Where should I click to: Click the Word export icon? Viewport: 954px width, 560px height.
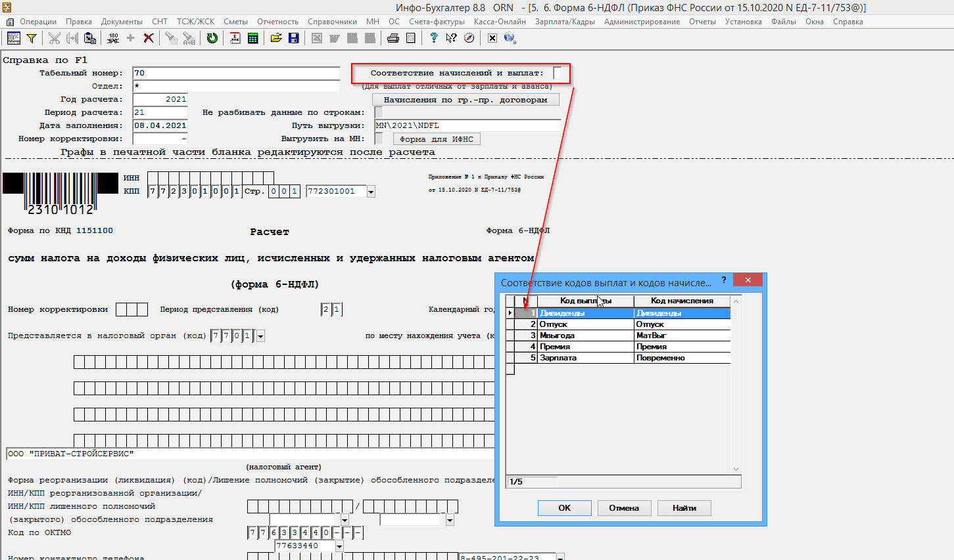(x=335, y=38)
